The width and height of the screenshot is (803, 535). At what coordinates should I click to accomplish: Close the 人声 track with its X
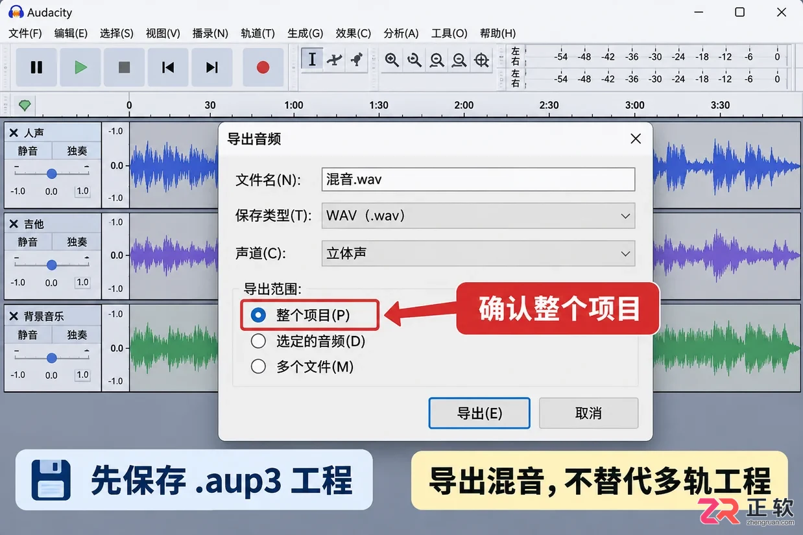pos(14,133)
